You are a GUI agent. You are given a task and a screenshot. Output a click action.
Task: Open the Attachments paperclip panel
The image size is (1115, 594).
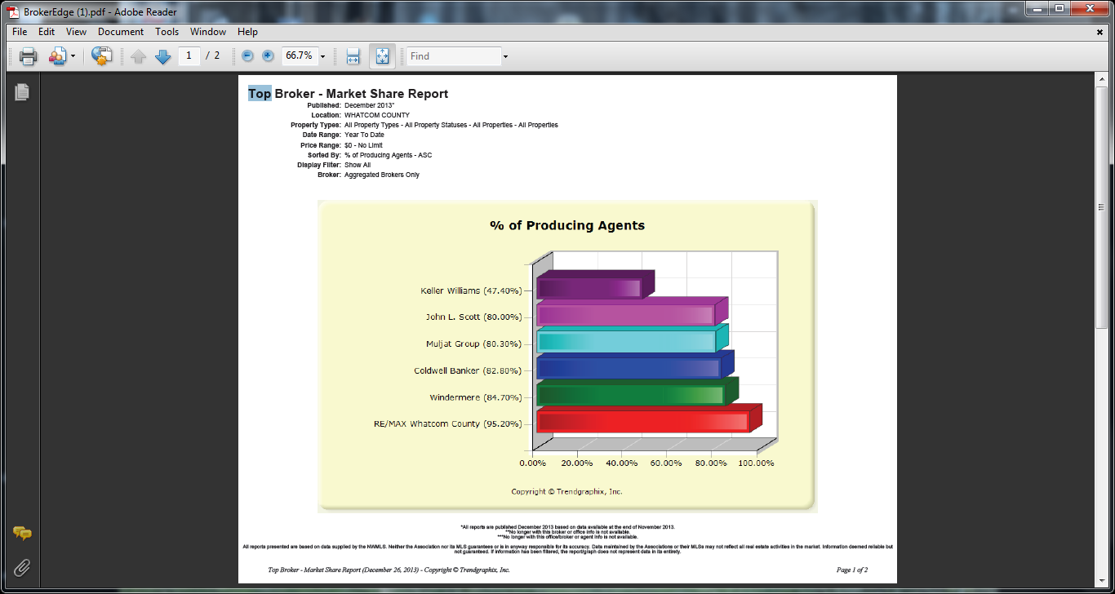pos(22,567)
